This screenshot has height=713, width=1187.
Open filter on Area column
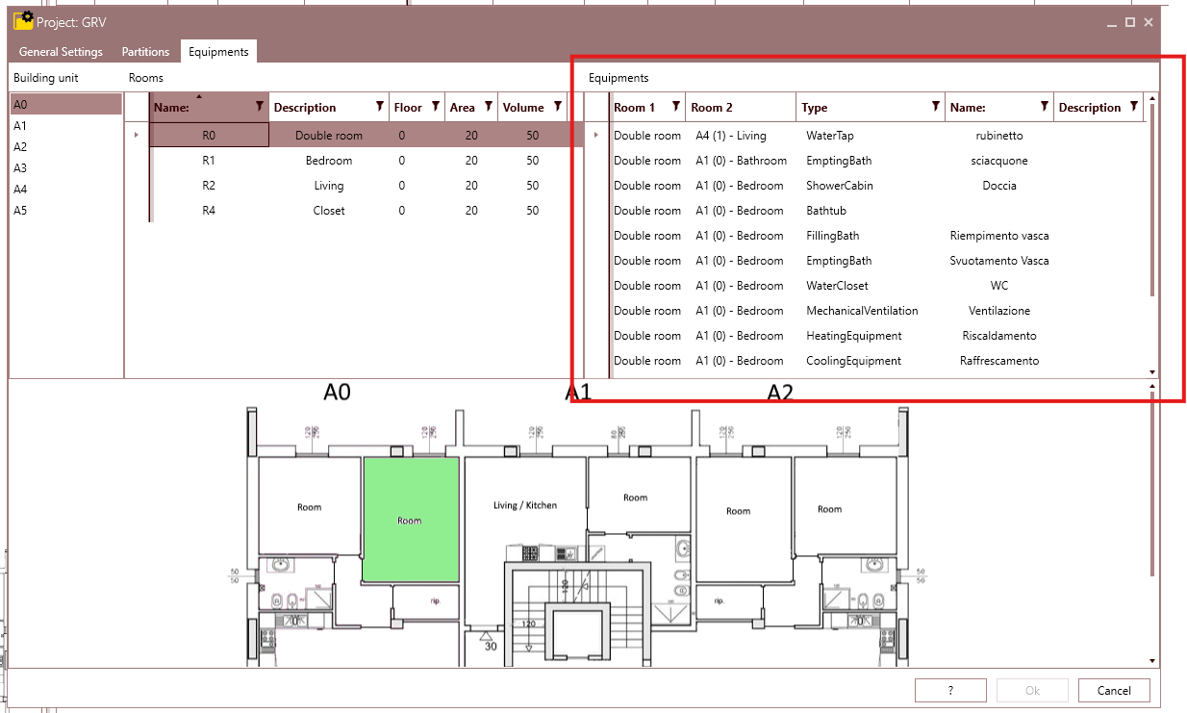pos(489,107)
